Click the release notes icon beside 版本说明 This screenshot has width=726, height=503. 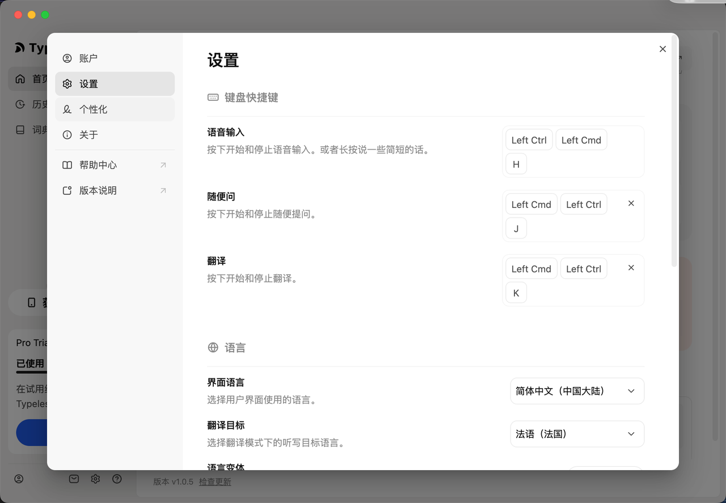(x=67, y=191)
